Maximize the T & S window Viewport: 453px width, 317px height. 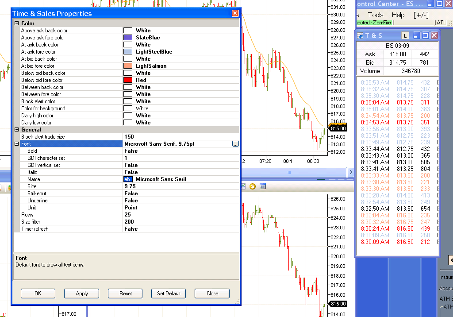pos(425,35)
